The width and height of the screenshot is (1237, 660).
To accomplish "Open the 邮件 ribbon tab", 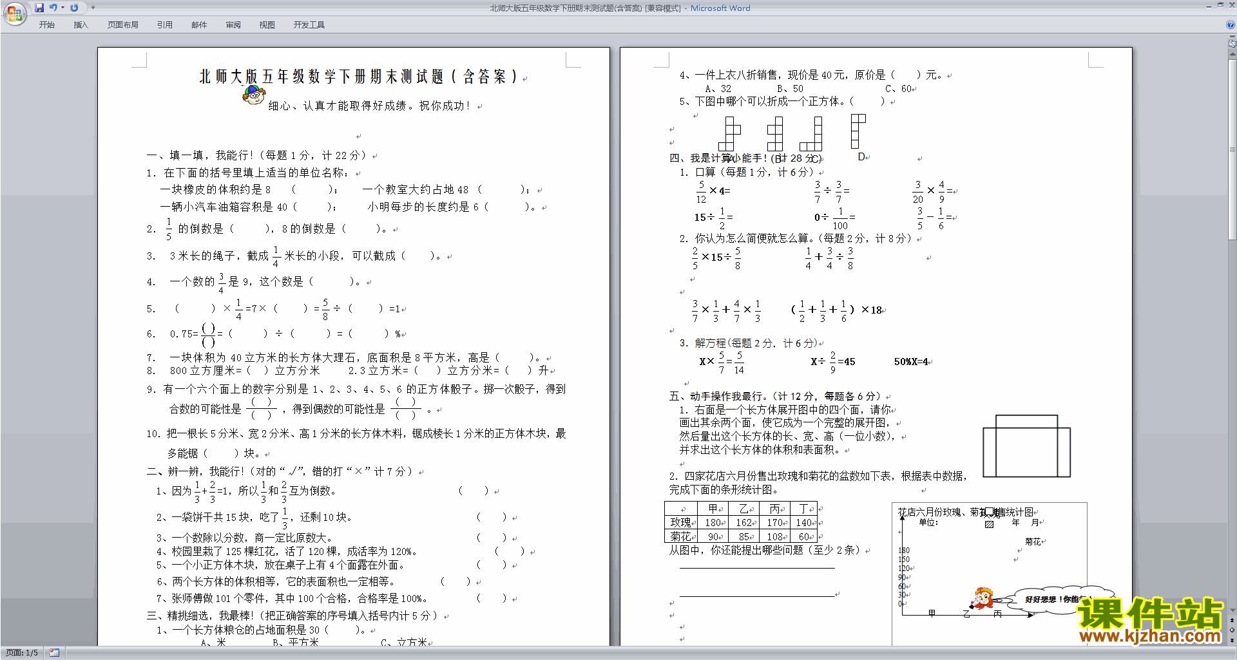I will tap(199, 25).
